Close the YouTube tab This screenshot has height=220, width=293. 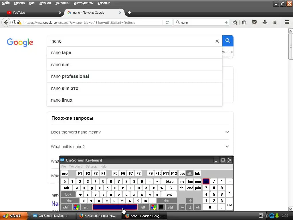click(x=60, y=13)
